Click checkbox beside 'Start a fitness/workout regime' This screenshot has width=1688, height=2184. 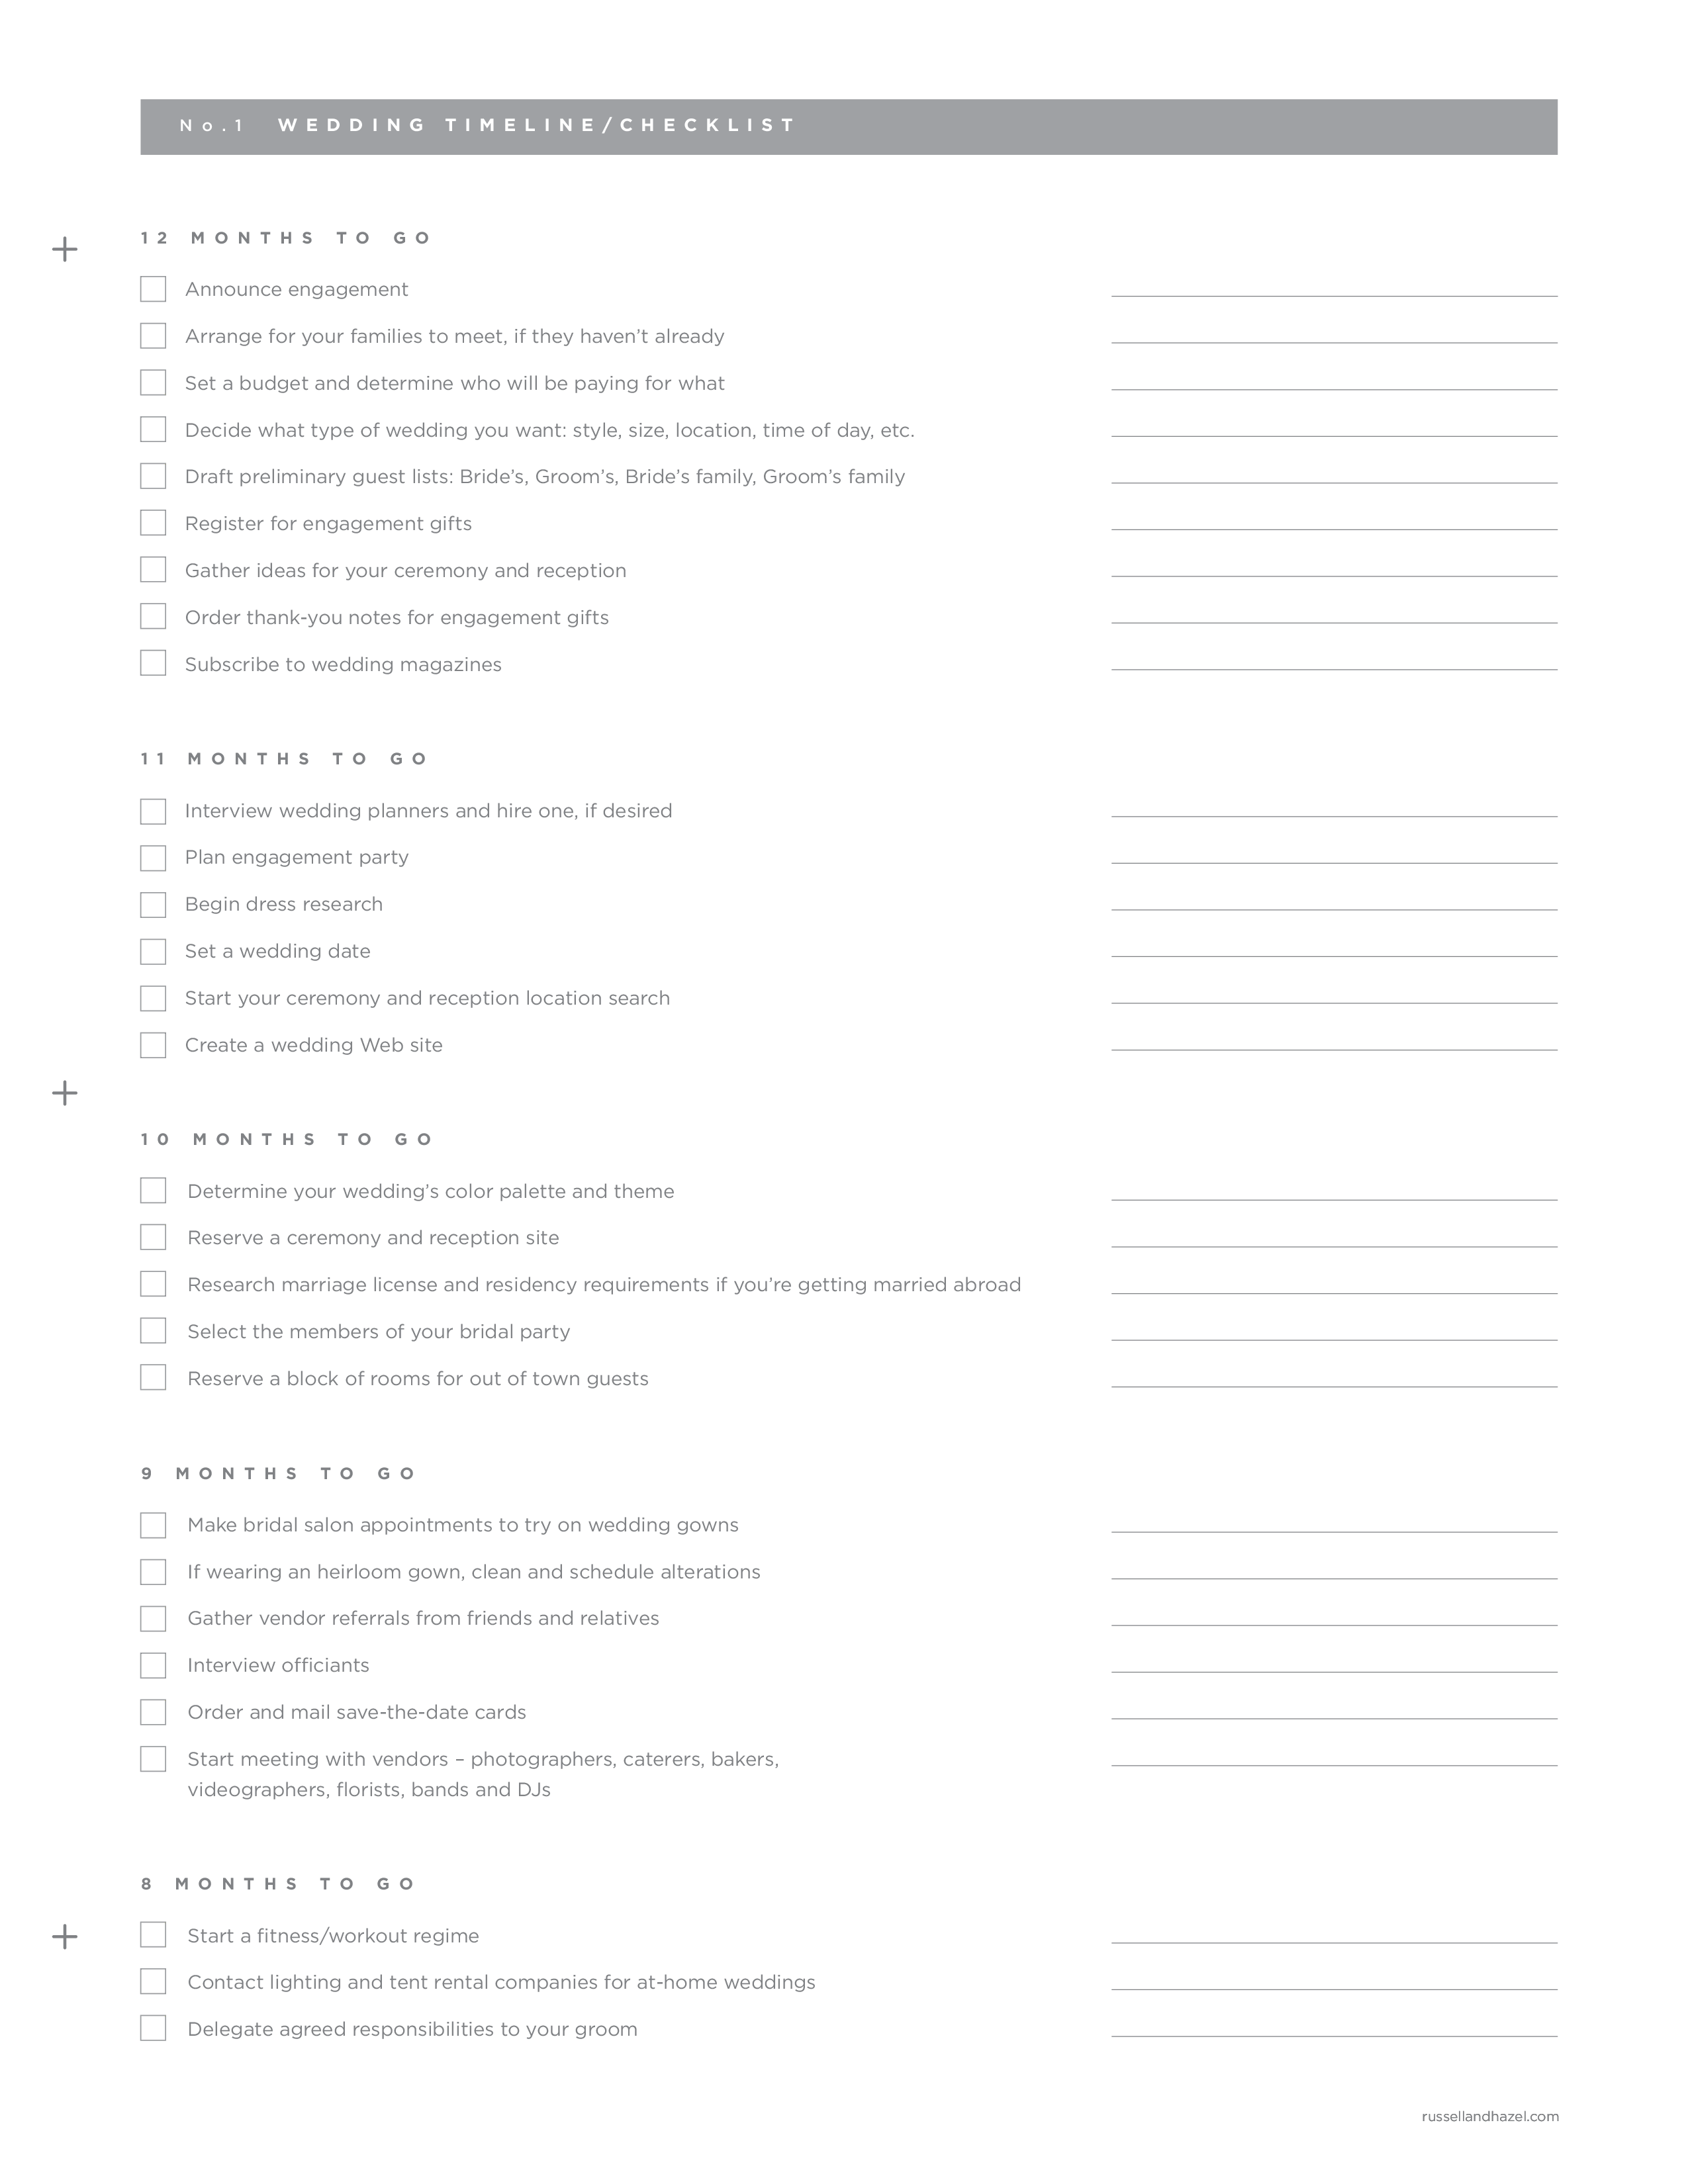(x=156, y=1934)
